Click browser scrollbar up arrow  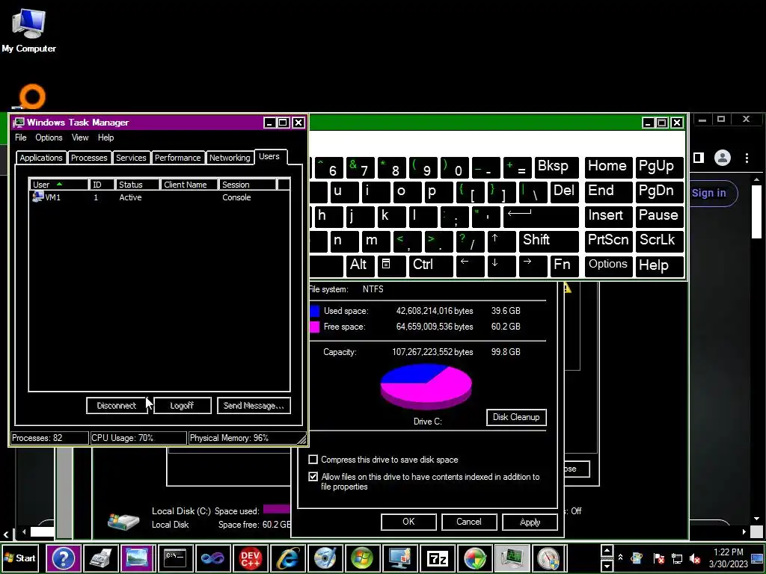(x=756, y=179)
